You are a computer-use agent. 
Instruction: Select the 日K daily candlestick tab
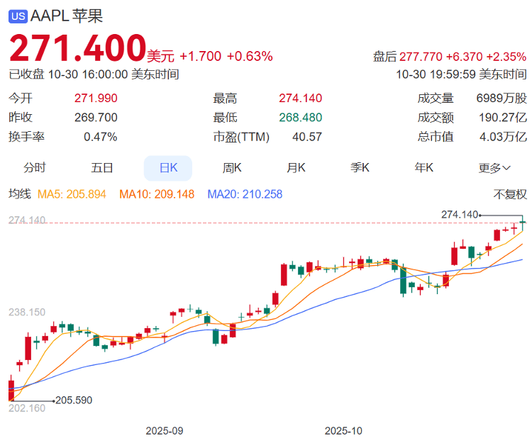[x=167, y=168]
